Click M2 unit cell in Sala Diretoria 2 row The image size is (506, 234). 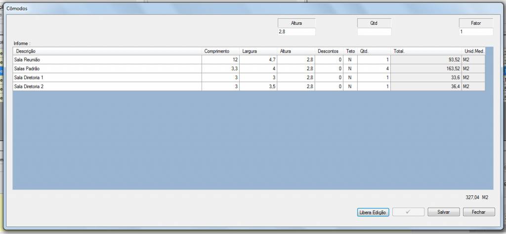(473, 86)
